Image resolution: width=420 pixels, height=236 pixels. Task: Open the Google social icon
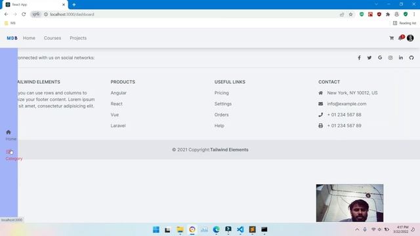[380, 58]
